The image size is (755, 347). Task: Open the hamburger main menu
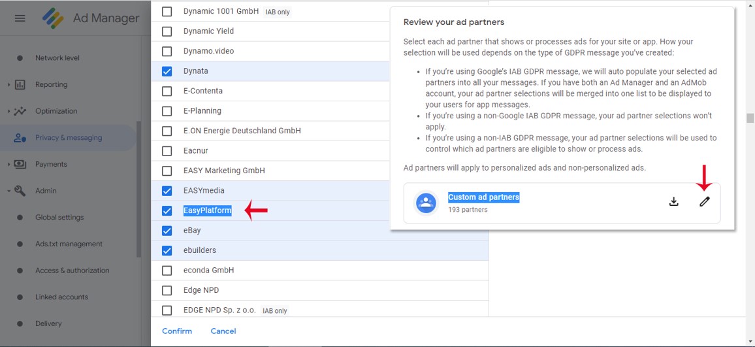pos(20,18)
